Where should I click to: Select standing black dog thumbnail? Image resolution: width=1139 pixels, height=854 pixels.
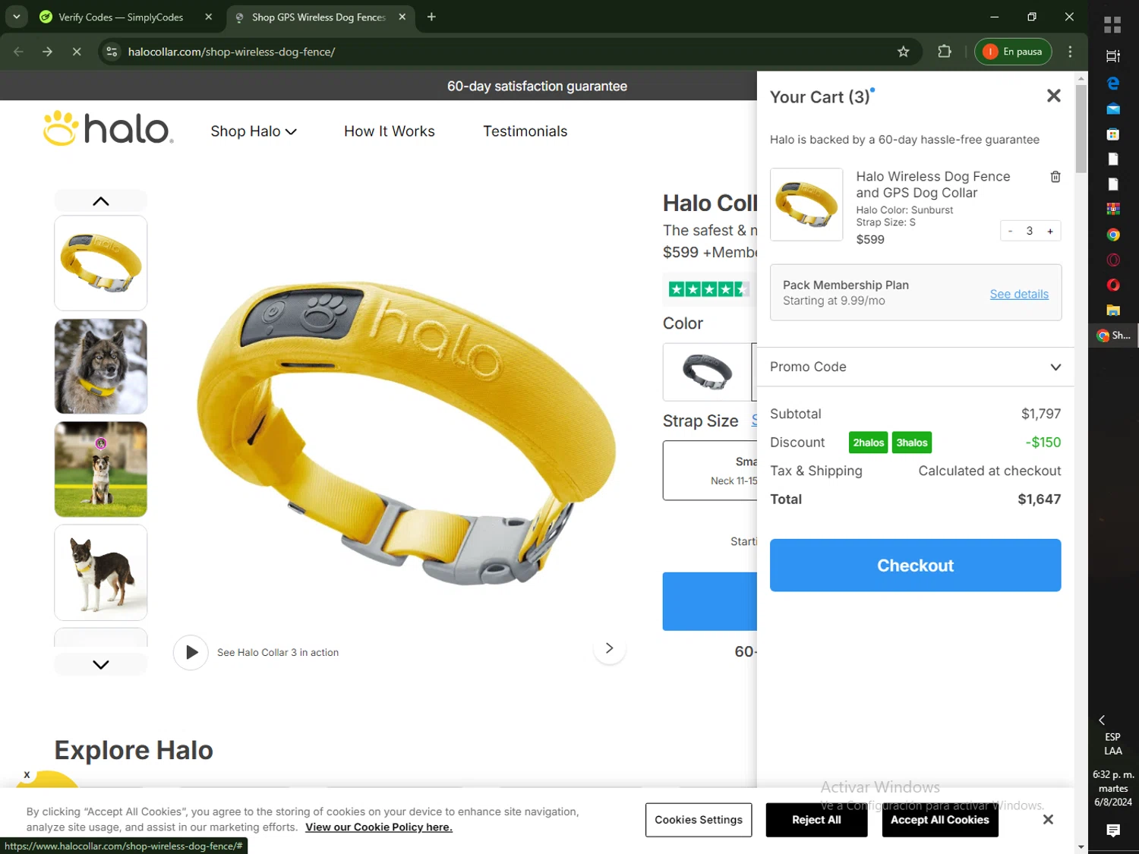point(100,572)
